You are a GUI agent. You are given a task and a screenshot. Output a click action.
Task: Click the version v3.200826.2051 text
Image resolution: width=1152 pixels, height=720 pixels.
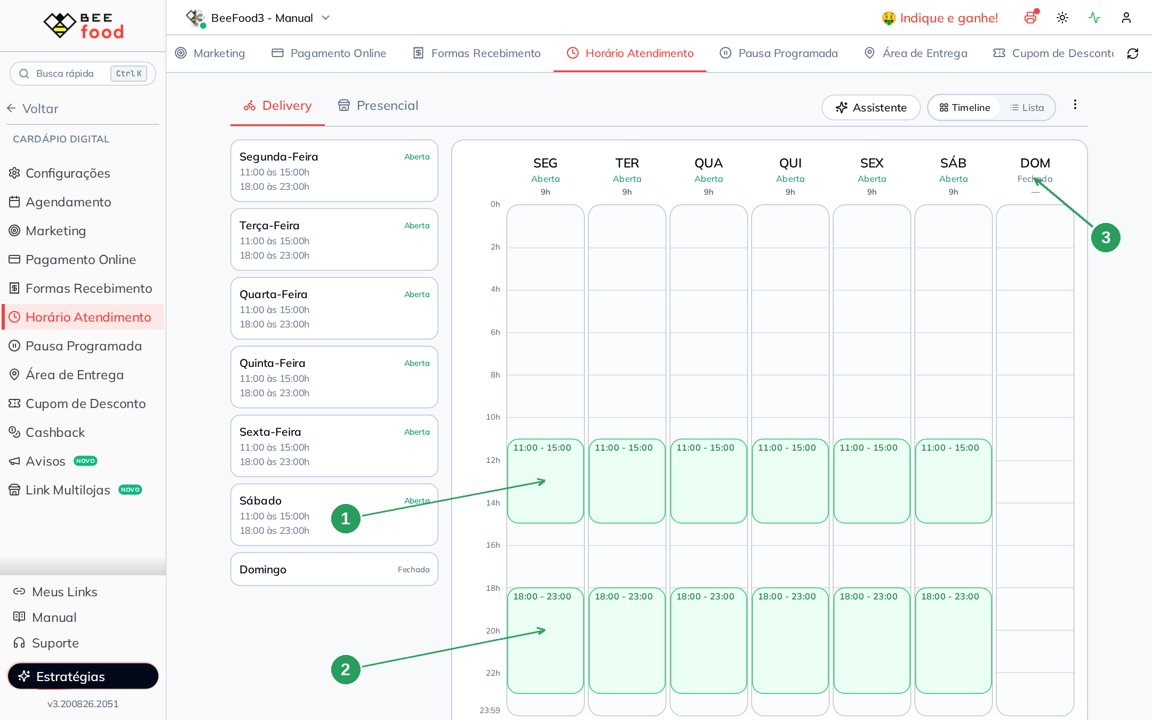83,703
